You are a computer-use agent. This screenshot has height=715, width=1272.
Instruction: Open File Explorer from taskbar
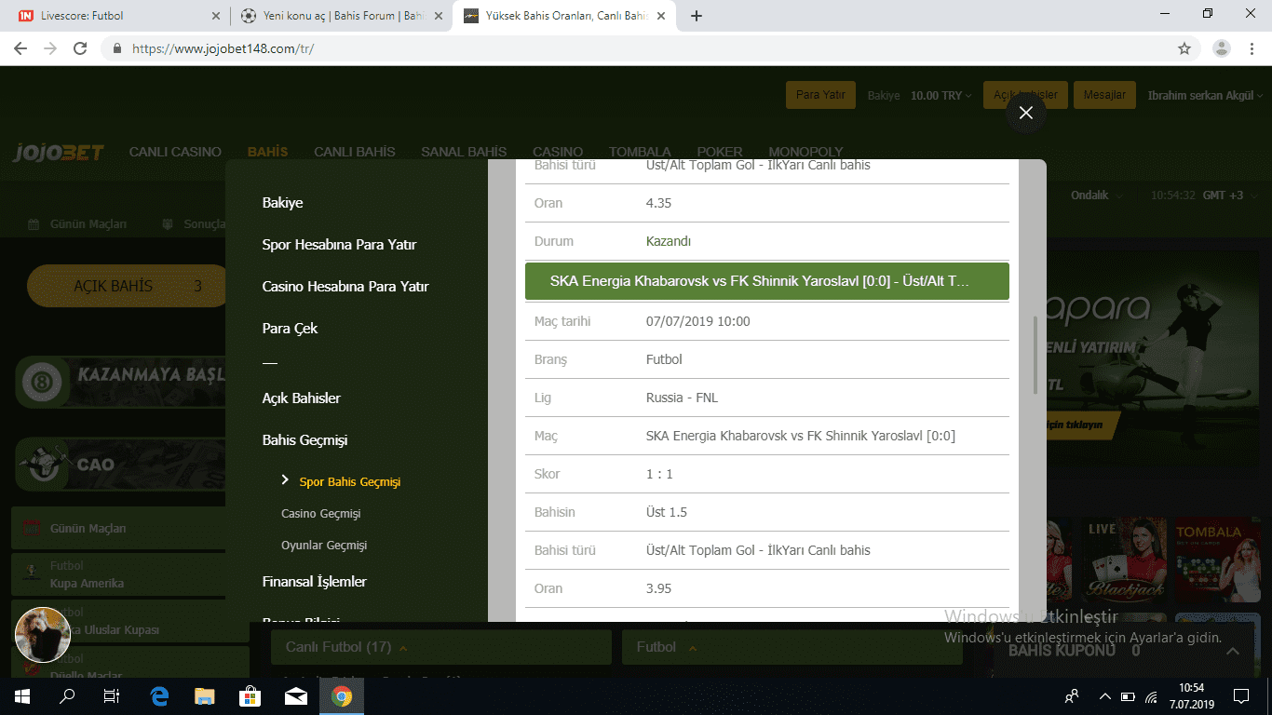click(205, 695)
